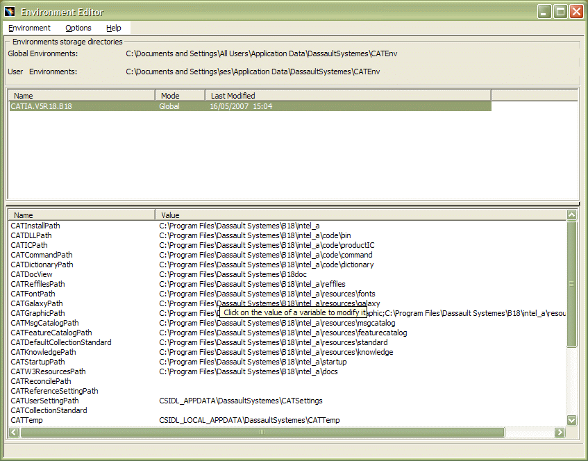Select the CATStartupPath variable
Viewport: 588px width, 461px height.
[37, 362]
